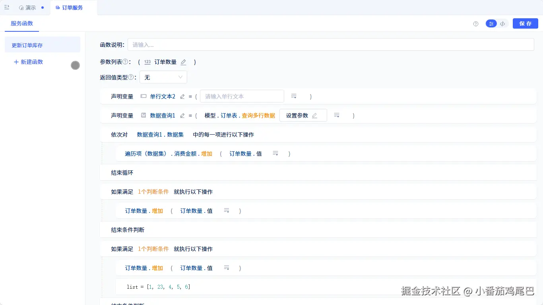The width and height of the screenshot is (543, 305).
Task: Click first 1个判断条件 link
Action: click(153, 191)
